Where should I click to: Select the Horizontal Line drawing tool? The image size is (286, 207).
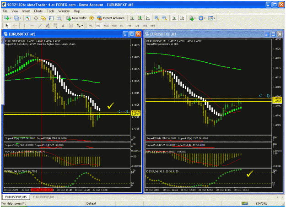pyautogui.click(x=32, y=26)
